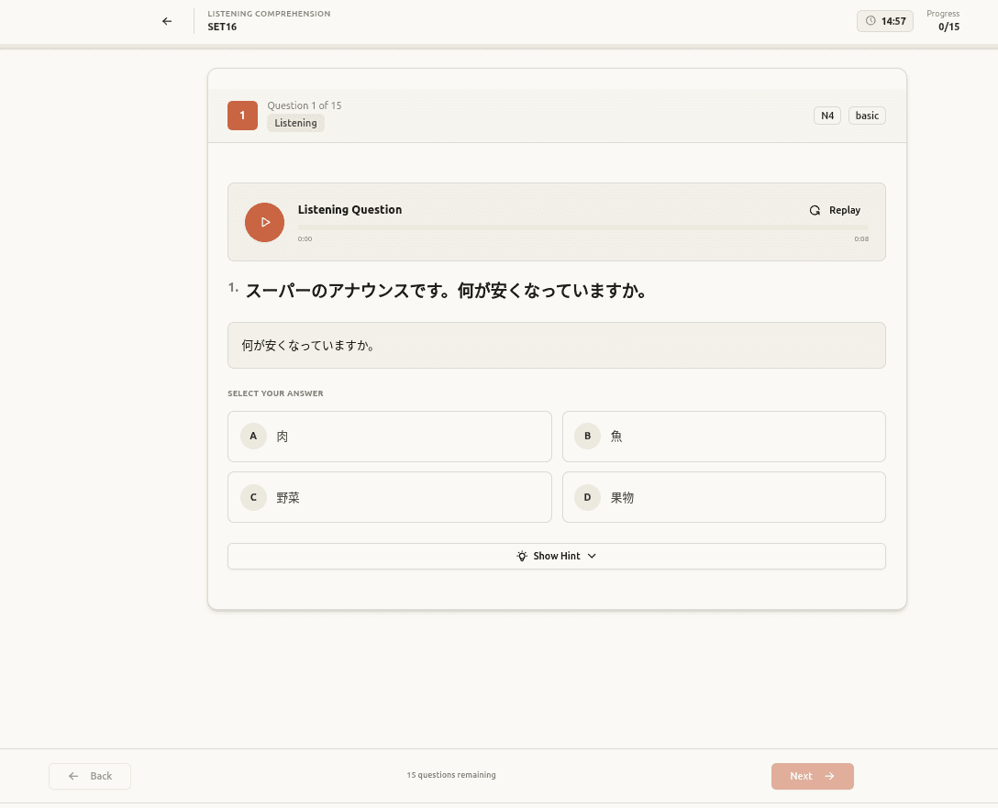Click the 14:57 timer
The image size is (998, 808).
point(884,21)
